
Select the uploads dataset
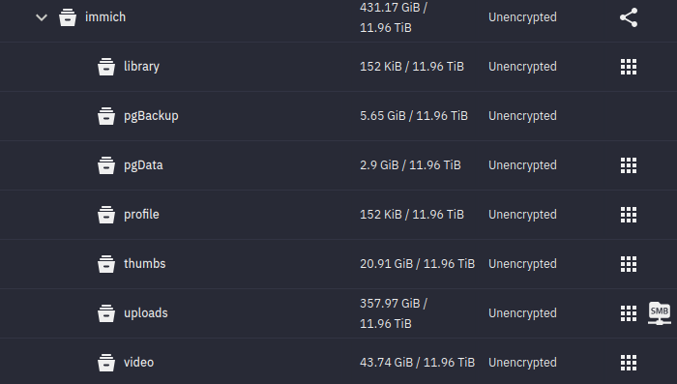(x=146, y=313)
